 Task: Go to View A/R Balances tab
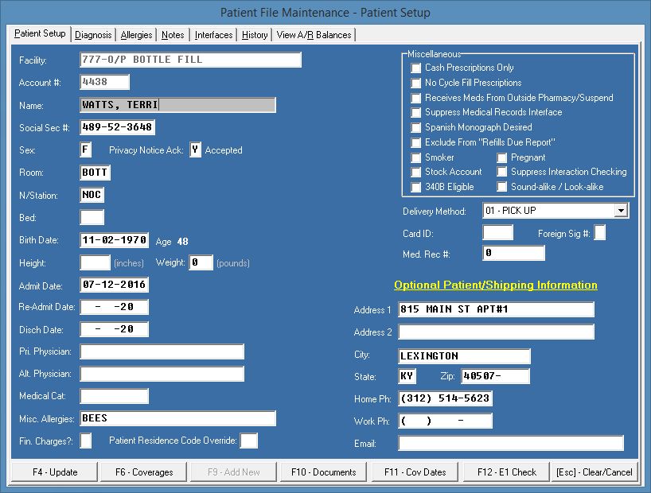314,35
